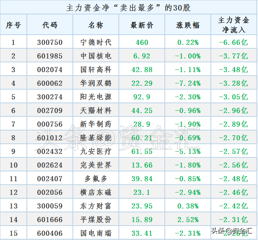
Task: Click the price 39.84 cell
Action: coord(142,179)
